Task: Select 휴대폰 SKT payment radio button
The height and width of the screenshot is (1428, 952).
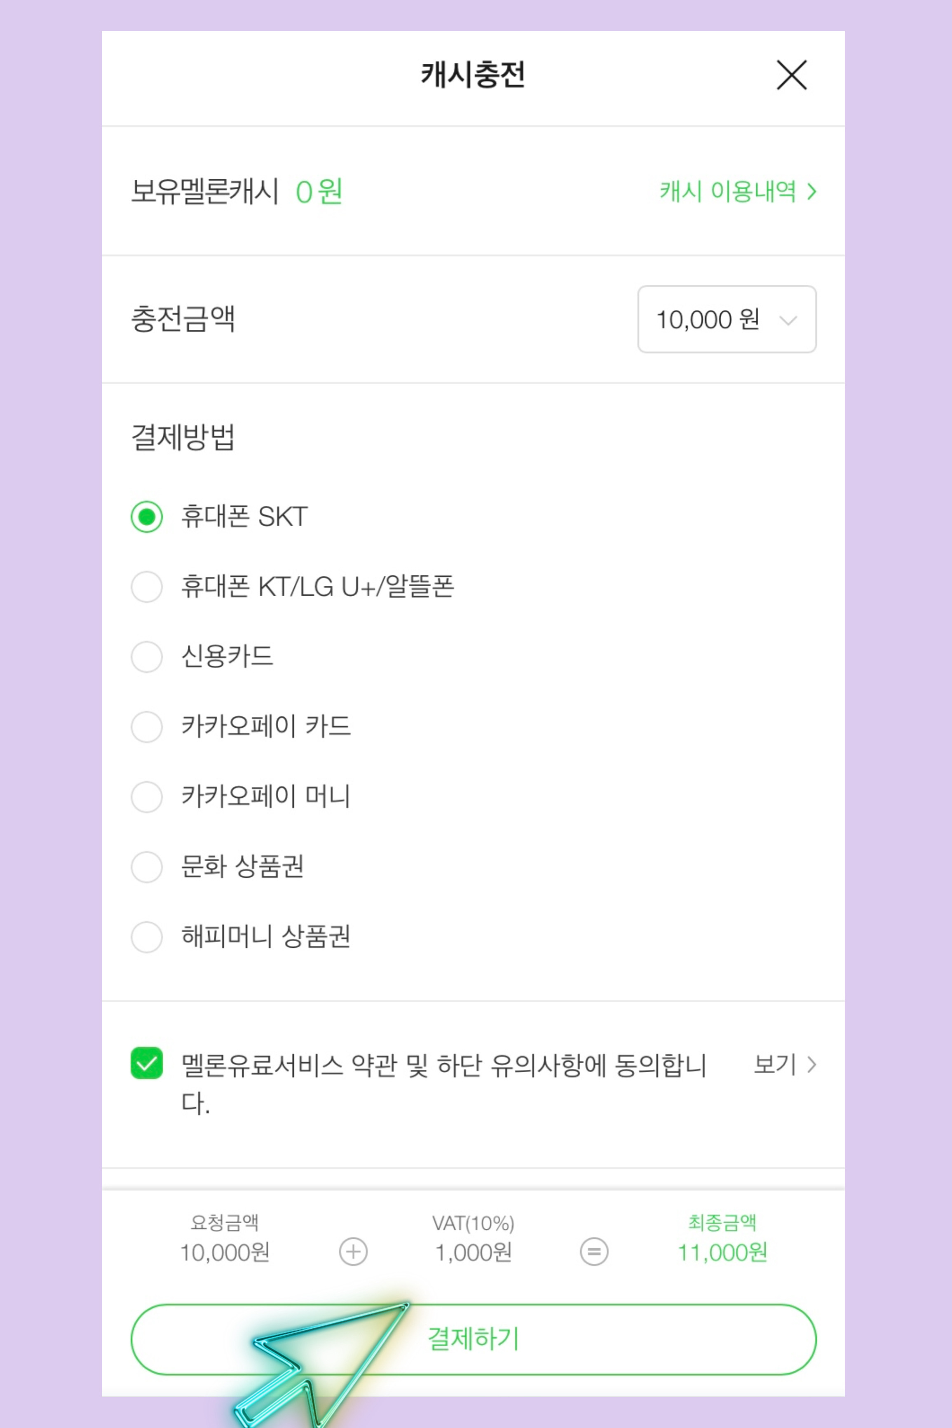Action: tap(147, 517)
